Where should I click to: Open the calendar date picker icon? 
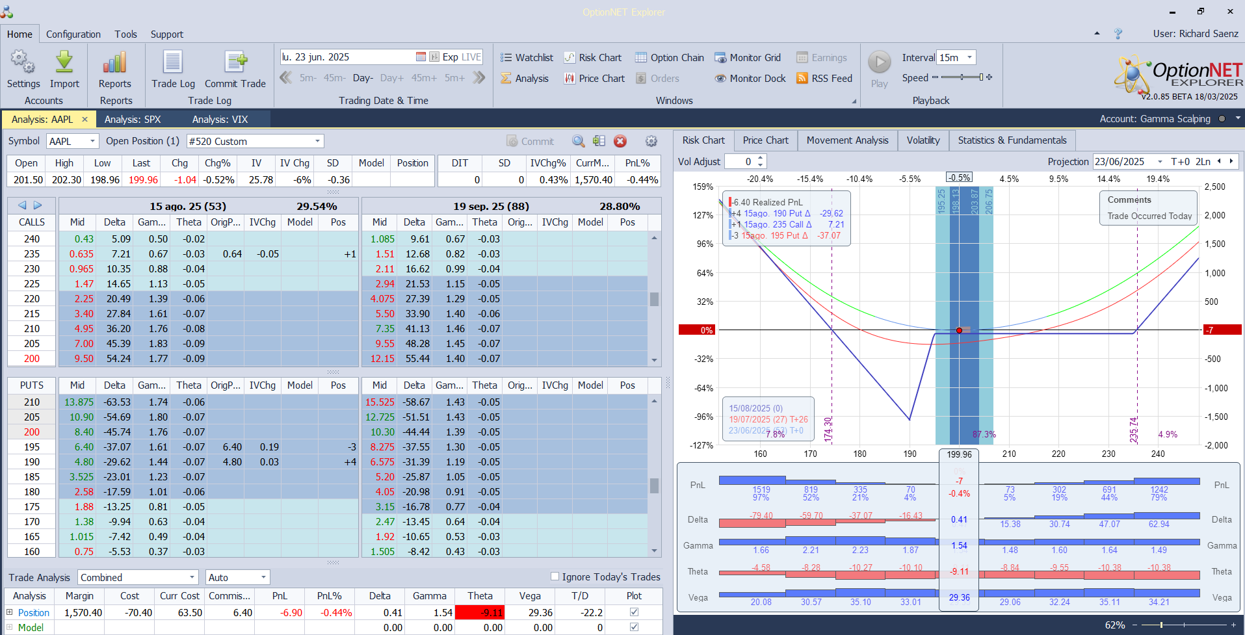[x=421, y=57]
